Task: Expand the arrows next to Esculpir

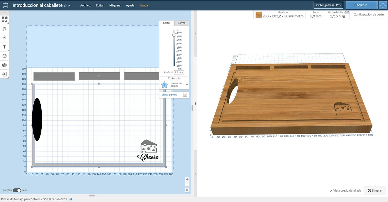Action: pyautogui.click(x=383, y=5)
